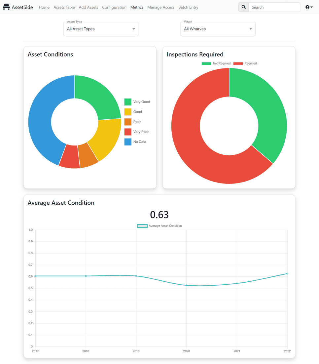Toggle the Good legend entry off
This screenshot has height=364, width=319.
click(x=128, y=112)
